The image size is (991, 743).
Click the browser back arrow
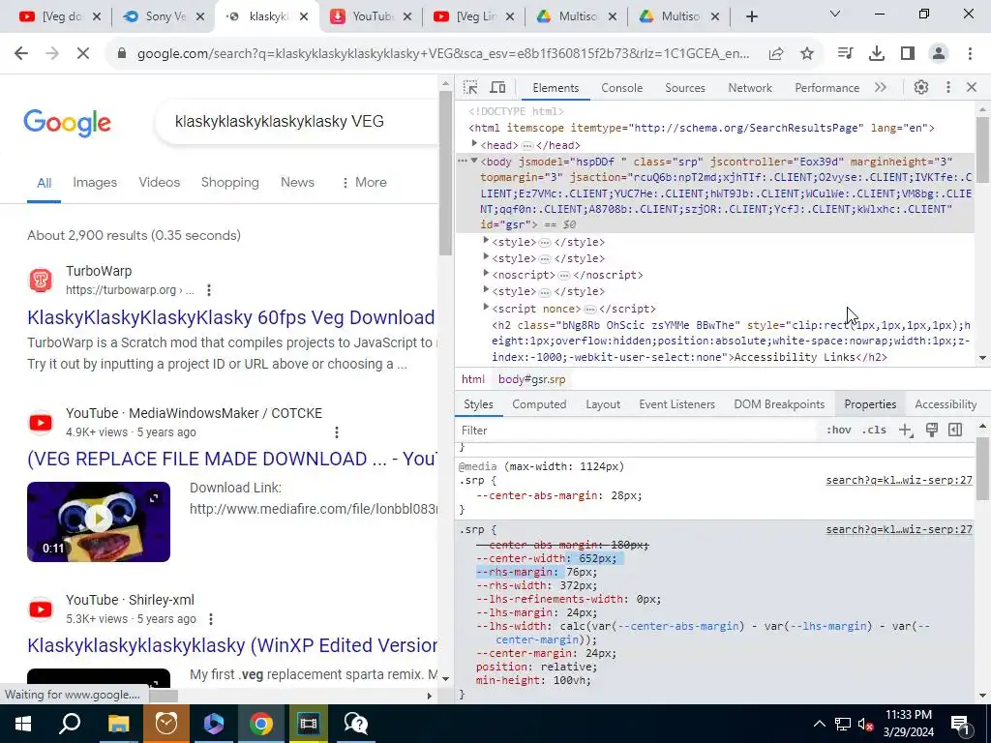click(x=21, y=54)
